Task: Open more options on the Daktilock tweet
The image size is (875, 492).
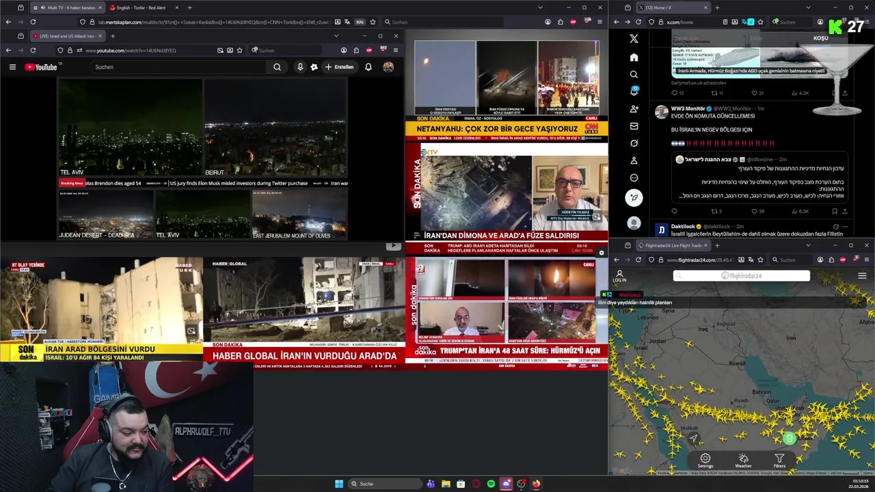Action: 846,226
